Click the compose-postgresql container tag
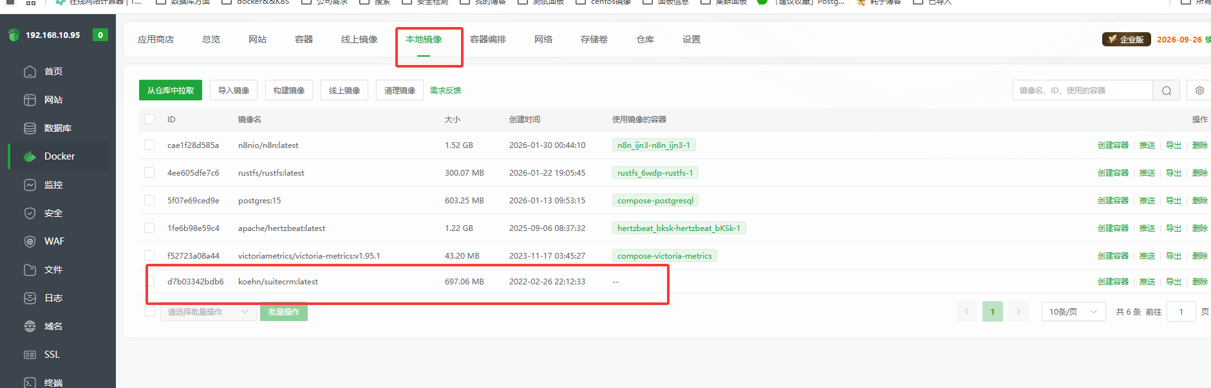Viewport: 1211px width, 388px height. point(655,201)
